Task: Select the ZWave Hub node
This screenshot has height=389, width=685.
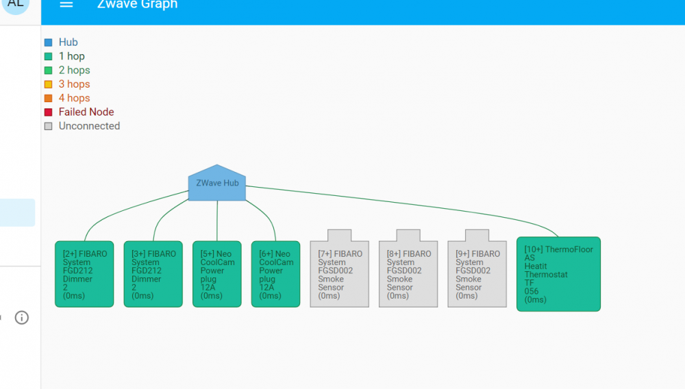Action: click(x=216, y=184)
